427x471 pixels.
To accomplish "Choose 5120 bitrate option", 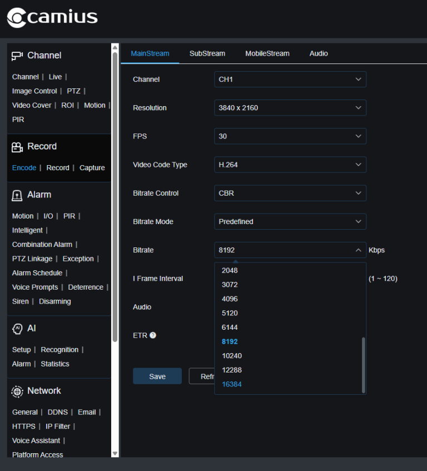I will click(230, 313).
